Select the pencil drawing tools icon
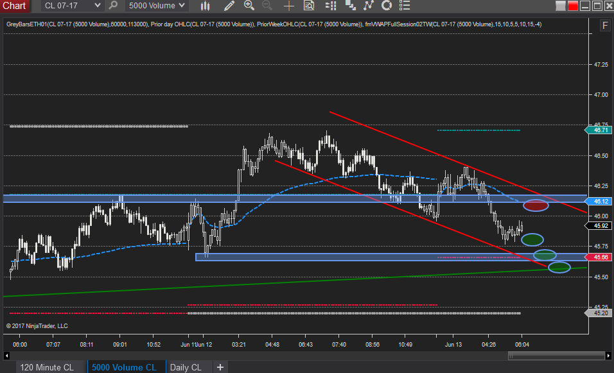Image resolution: width=614 pixels, height=373 pixels. tap(229, 6)
